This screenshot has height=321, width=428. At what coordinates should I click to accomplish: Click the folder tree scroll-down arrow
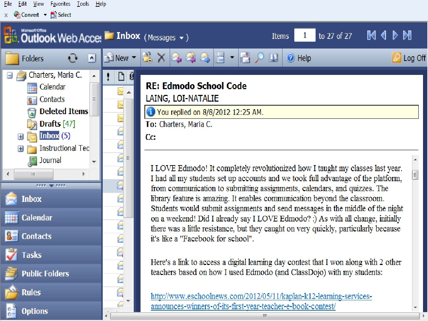[94, 162]
